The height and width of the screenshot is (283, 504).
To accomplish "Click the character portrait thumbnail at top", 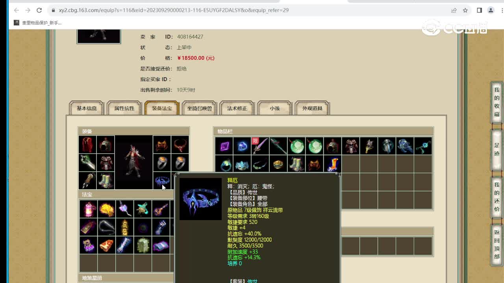I will click(99, 36).
